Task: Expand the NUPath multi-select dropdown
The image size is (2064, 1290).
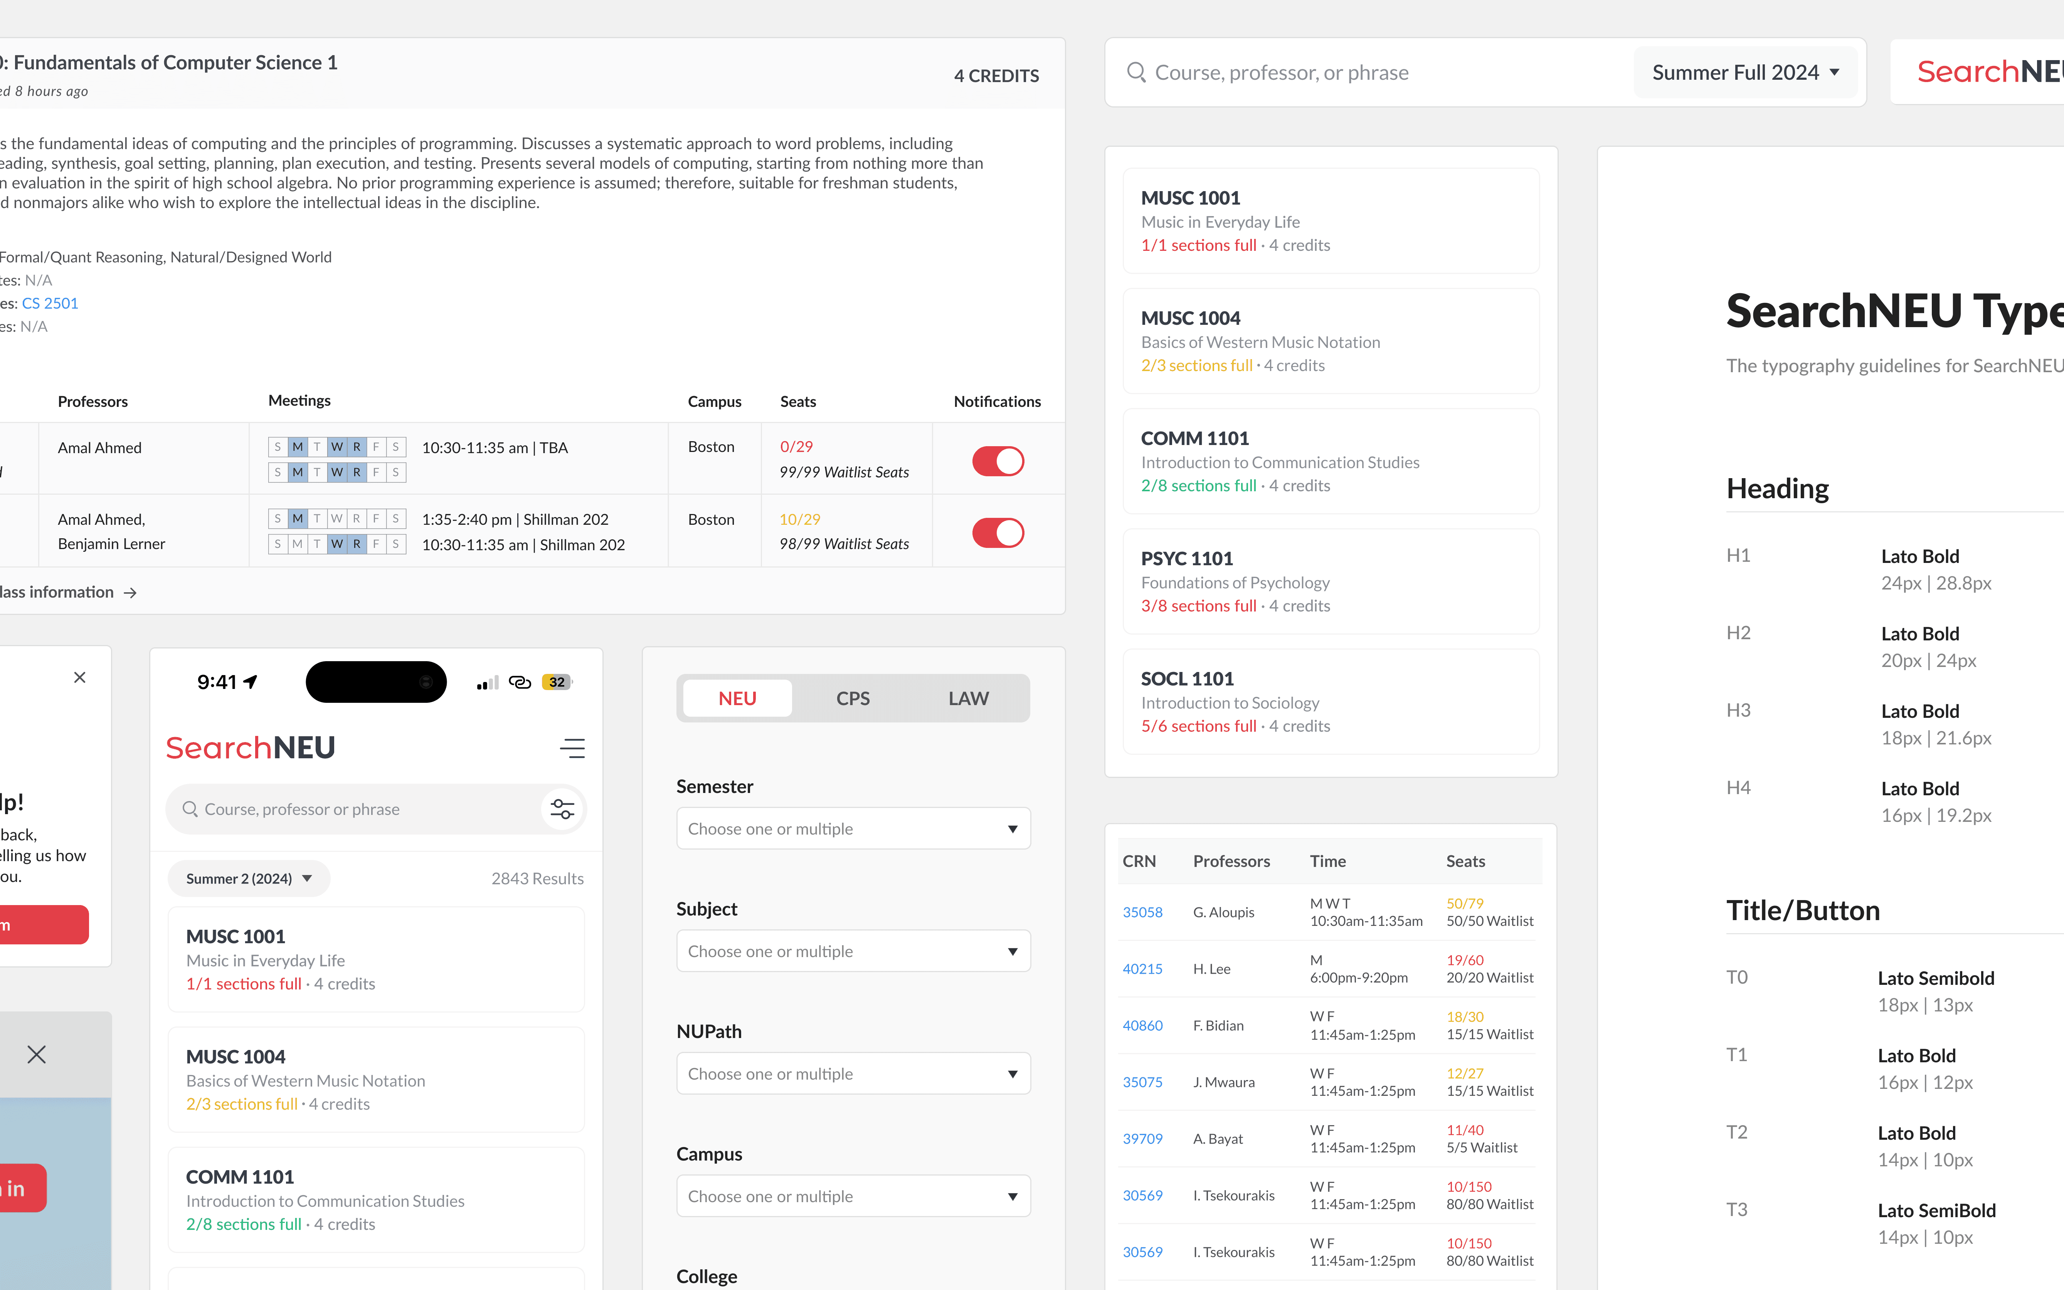Action: [x=853, y=1073]
